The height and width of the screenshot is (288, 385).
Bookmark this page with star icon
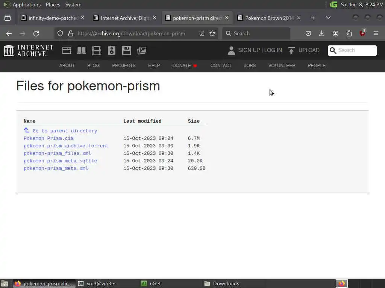click(x=212, y=33)
